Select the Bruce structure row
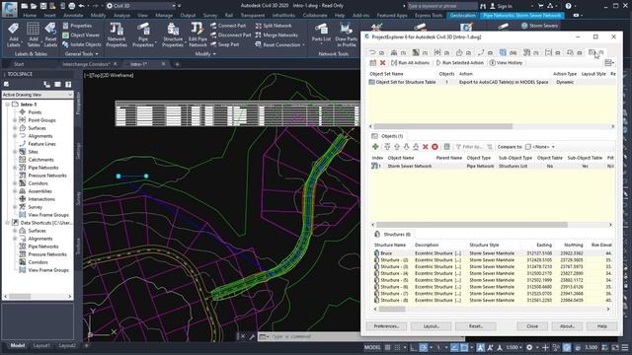 pyautogui.click(x=494, y=253)
